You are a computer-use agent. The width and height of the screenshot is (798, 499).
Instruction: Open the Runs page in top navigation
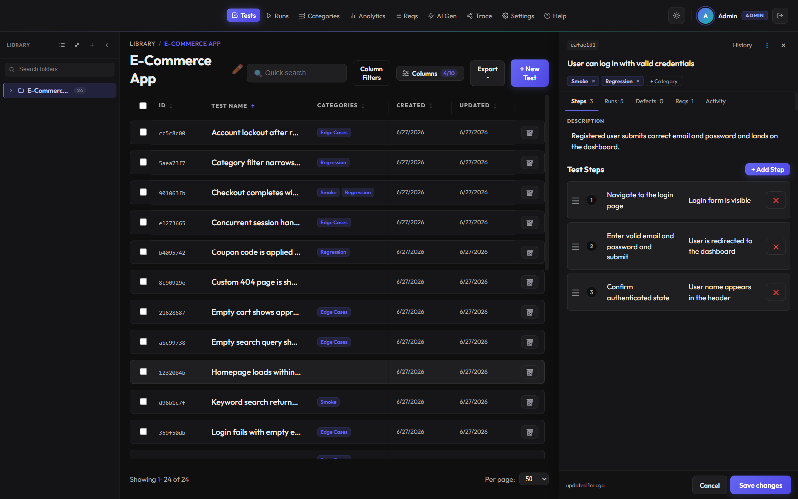click(x=277, y=16)
